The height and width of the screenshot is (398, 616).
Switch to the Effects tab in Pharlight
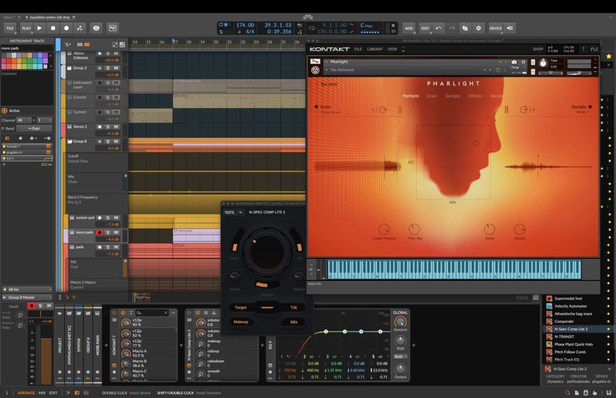coord(475,96)
